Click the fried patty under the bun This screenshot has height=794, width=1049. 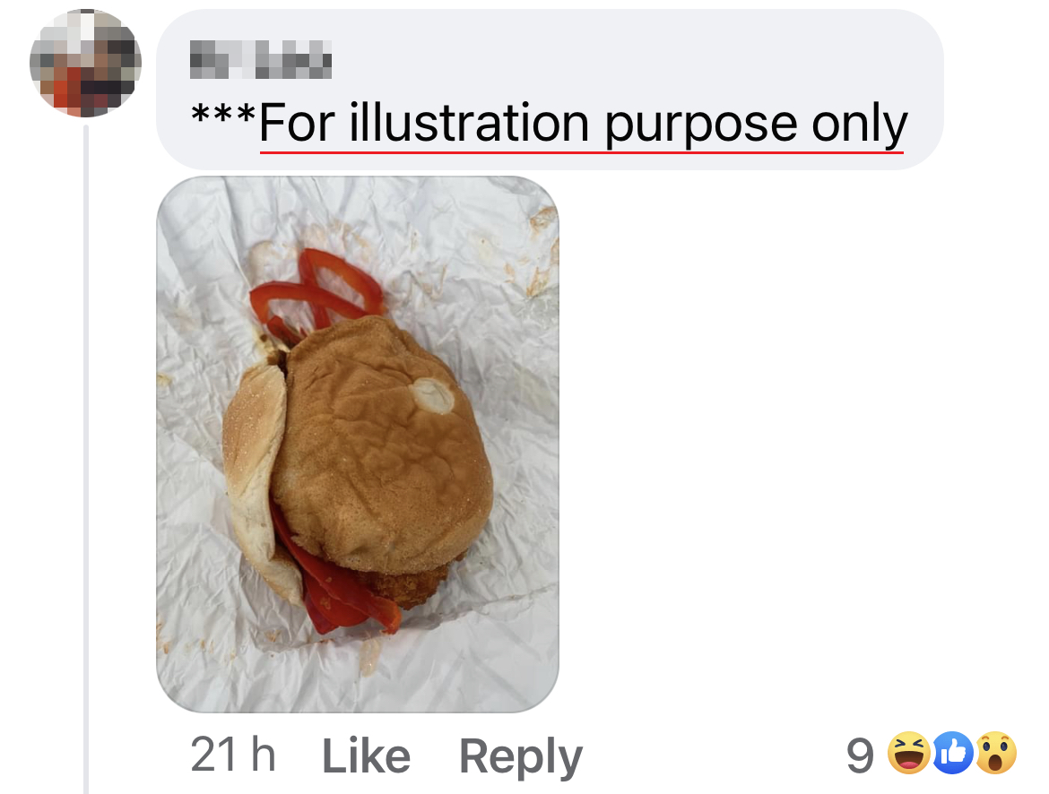(x=408, y=583)
